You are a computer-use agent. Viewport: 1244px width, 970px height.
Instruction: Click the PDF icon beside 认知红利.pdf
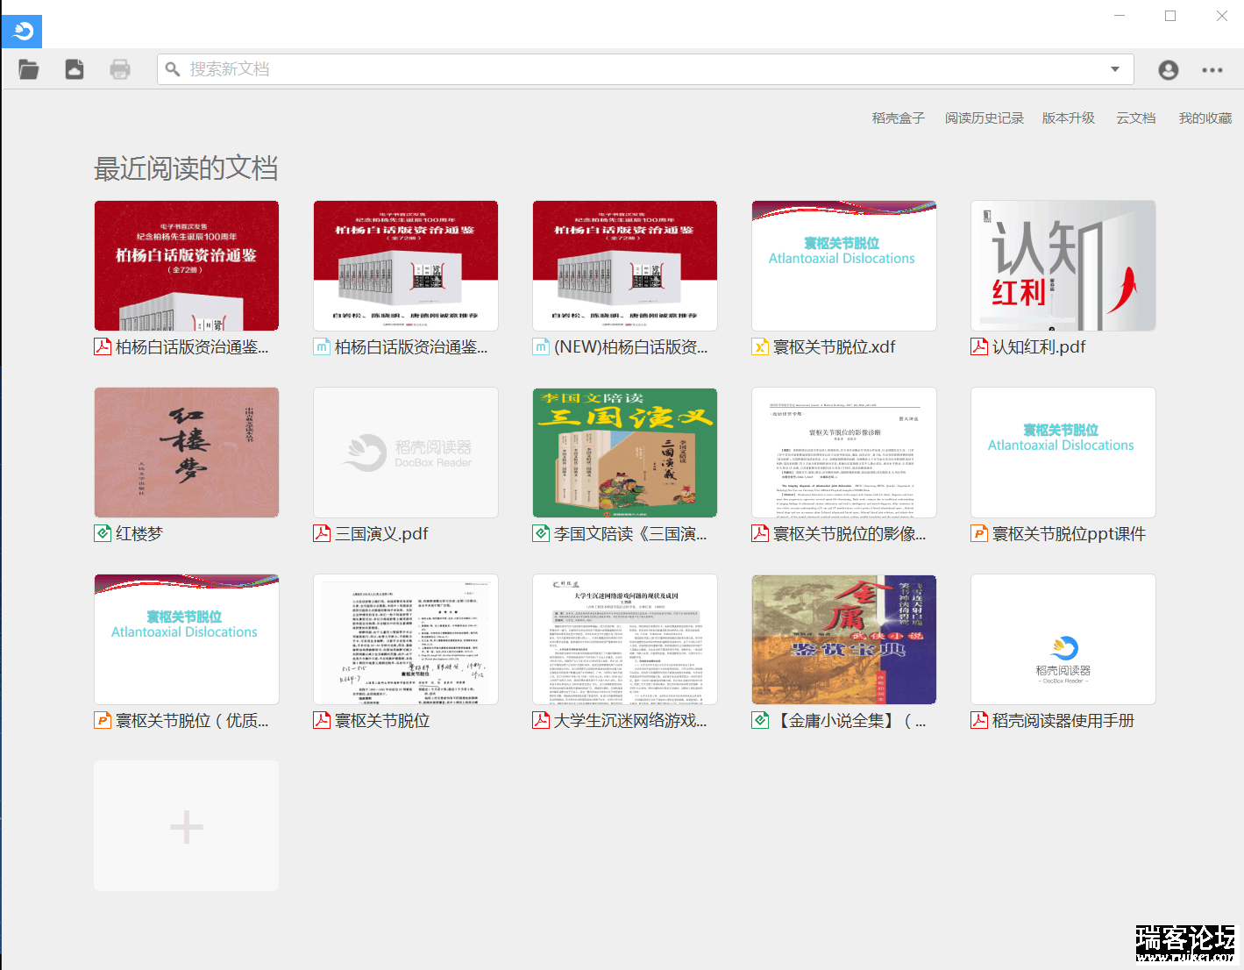tap(979, 346)
